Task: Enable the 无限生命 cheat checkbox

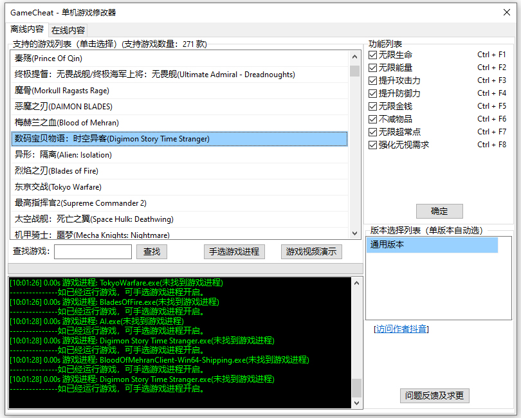Action: pyautogui.click(x=373, y=55)
